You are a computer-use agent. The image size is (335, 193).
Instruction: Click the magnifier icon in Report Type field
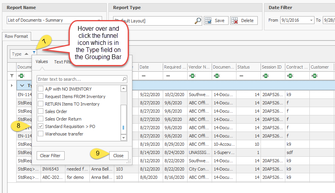point(198,21)
